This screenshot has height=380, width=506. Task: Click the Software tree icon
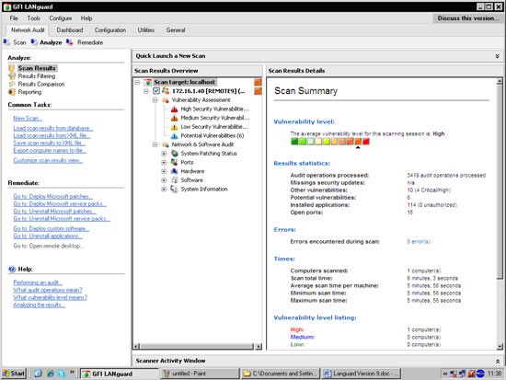174,180
